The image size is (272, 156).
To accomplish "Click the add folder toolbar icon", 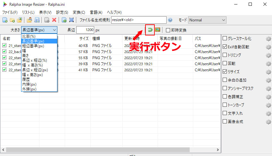I will coord(12,20).
